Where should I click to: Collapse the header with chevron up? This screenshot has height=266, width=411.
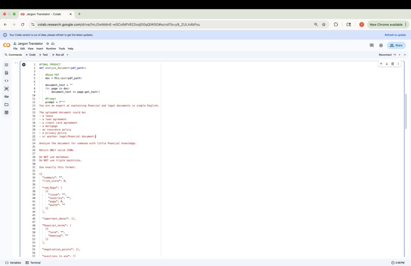pos(405,55)
